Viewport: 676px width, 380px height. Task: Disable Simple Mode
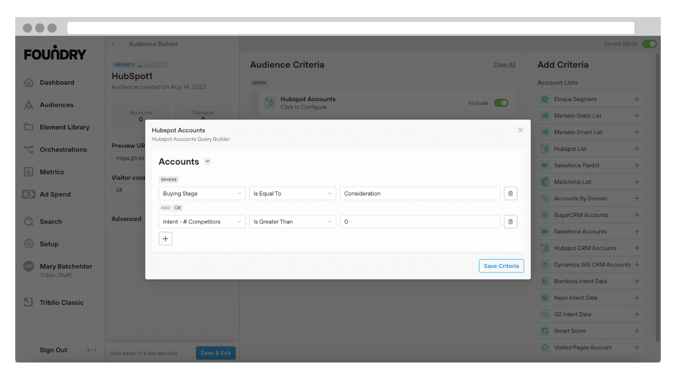650,44
